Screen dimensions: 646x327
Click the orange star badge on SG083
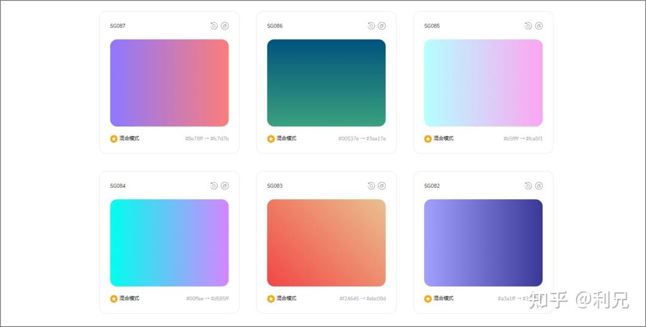(x=271, y=298)
